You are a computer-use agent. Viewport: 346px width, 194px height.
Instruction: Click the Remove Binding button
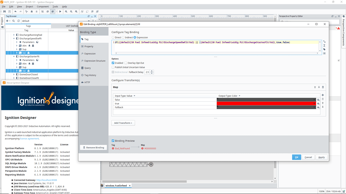tap(93, 147)
